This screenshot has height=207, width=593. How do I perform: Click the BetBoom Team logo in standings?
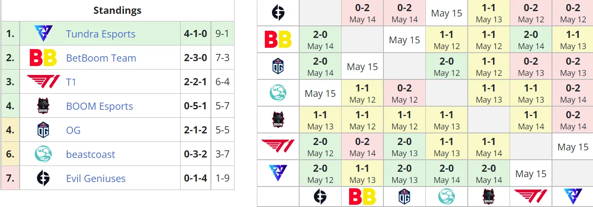(x=43, y=58)
